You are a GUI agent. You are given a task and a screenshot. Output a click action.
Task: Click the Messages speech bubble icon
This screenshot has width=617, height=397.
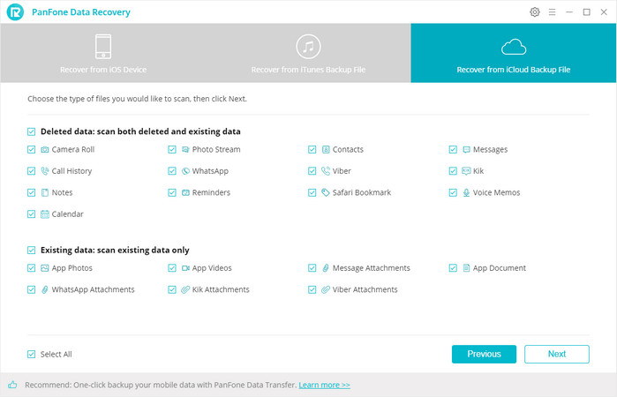click(466, 149)
